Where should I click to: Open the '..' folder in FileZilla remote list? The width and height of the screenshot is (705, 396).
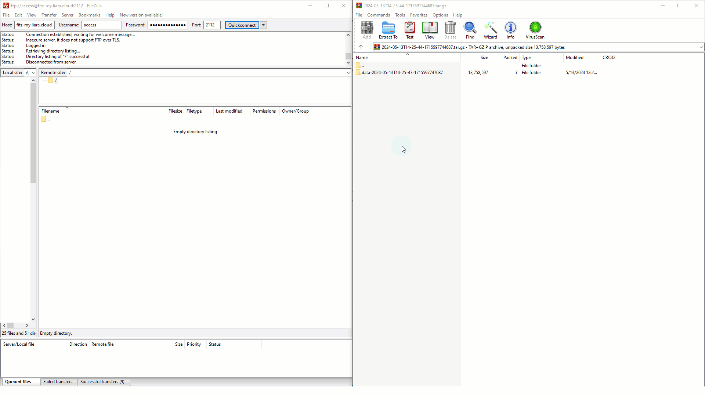[x=46, y=119]
